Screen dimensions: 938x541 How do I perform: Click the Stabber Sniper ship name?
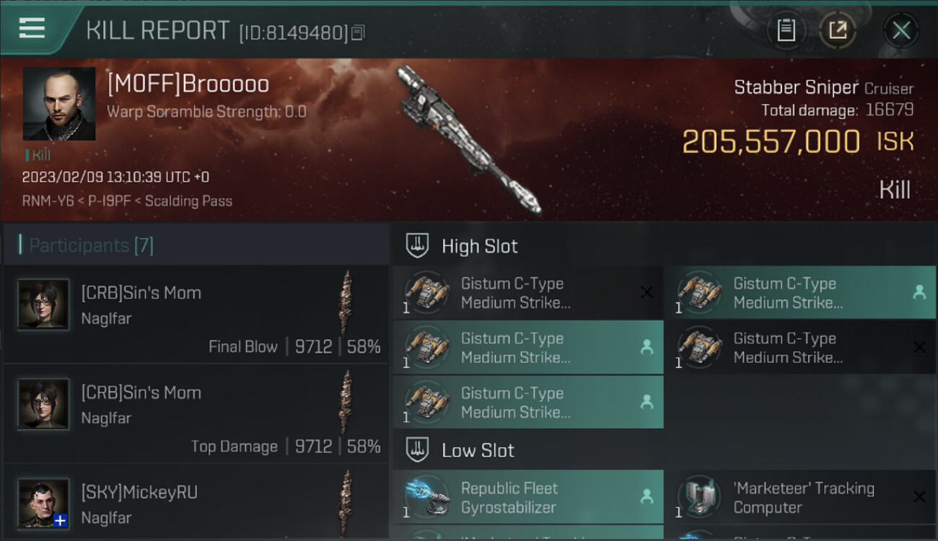click(x=796, y=87)
